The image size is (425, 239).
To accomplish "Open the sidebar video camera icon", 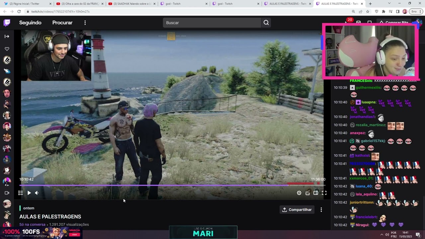I will pos(7,193).
